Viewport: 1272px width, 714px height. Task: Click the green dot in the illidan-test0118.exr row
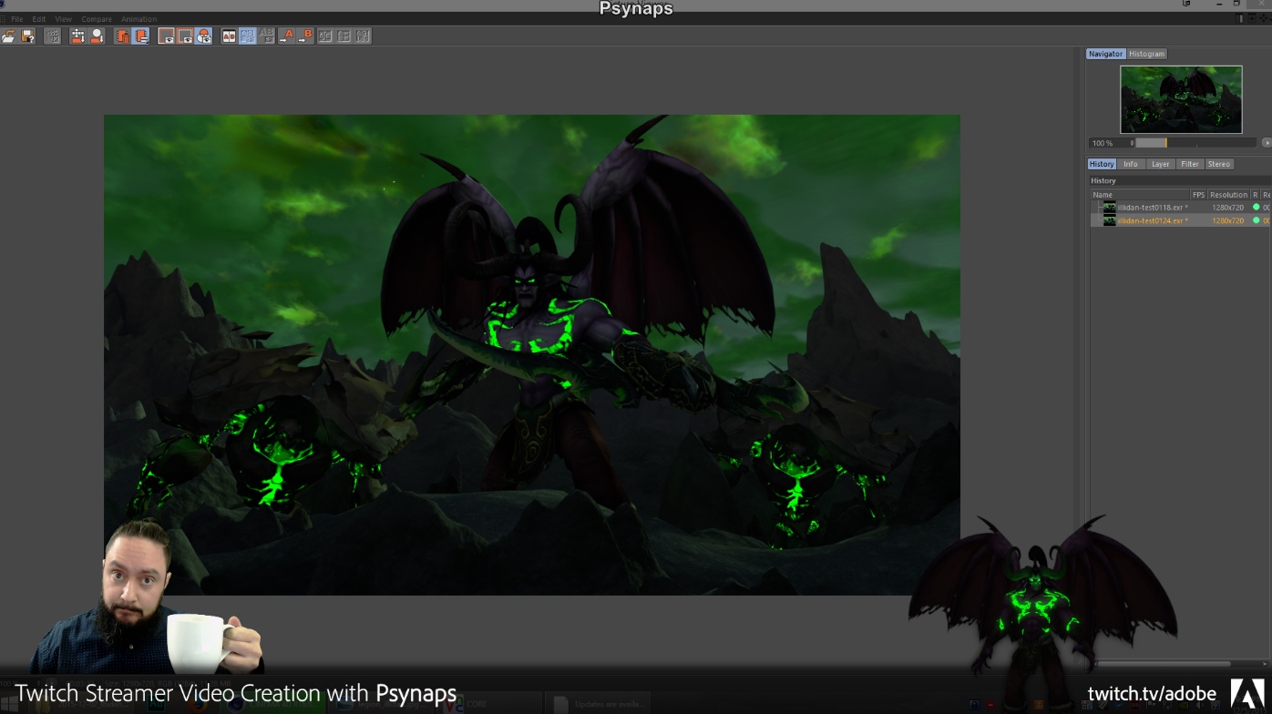(1257, 208)
